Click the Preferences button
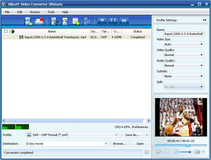 [140, 127]
